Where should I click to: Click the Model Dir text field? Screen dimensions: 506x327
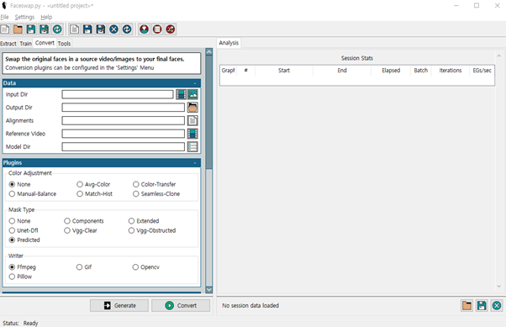click(124, 147)
